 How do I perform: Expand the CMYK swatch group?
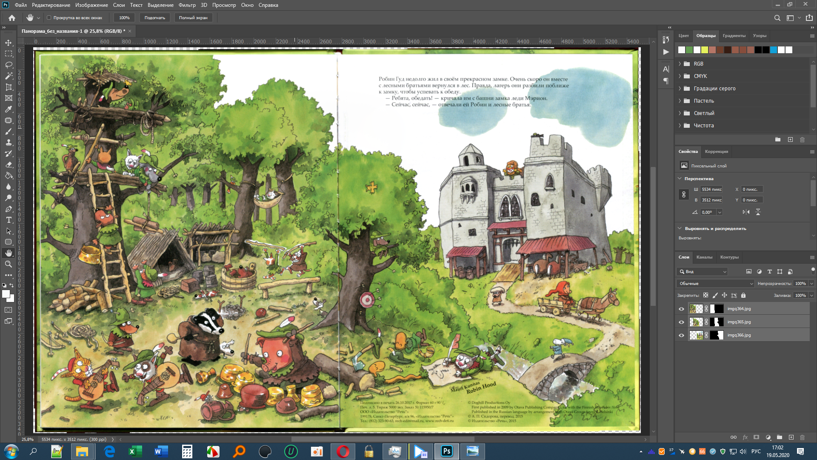(680, 76)
